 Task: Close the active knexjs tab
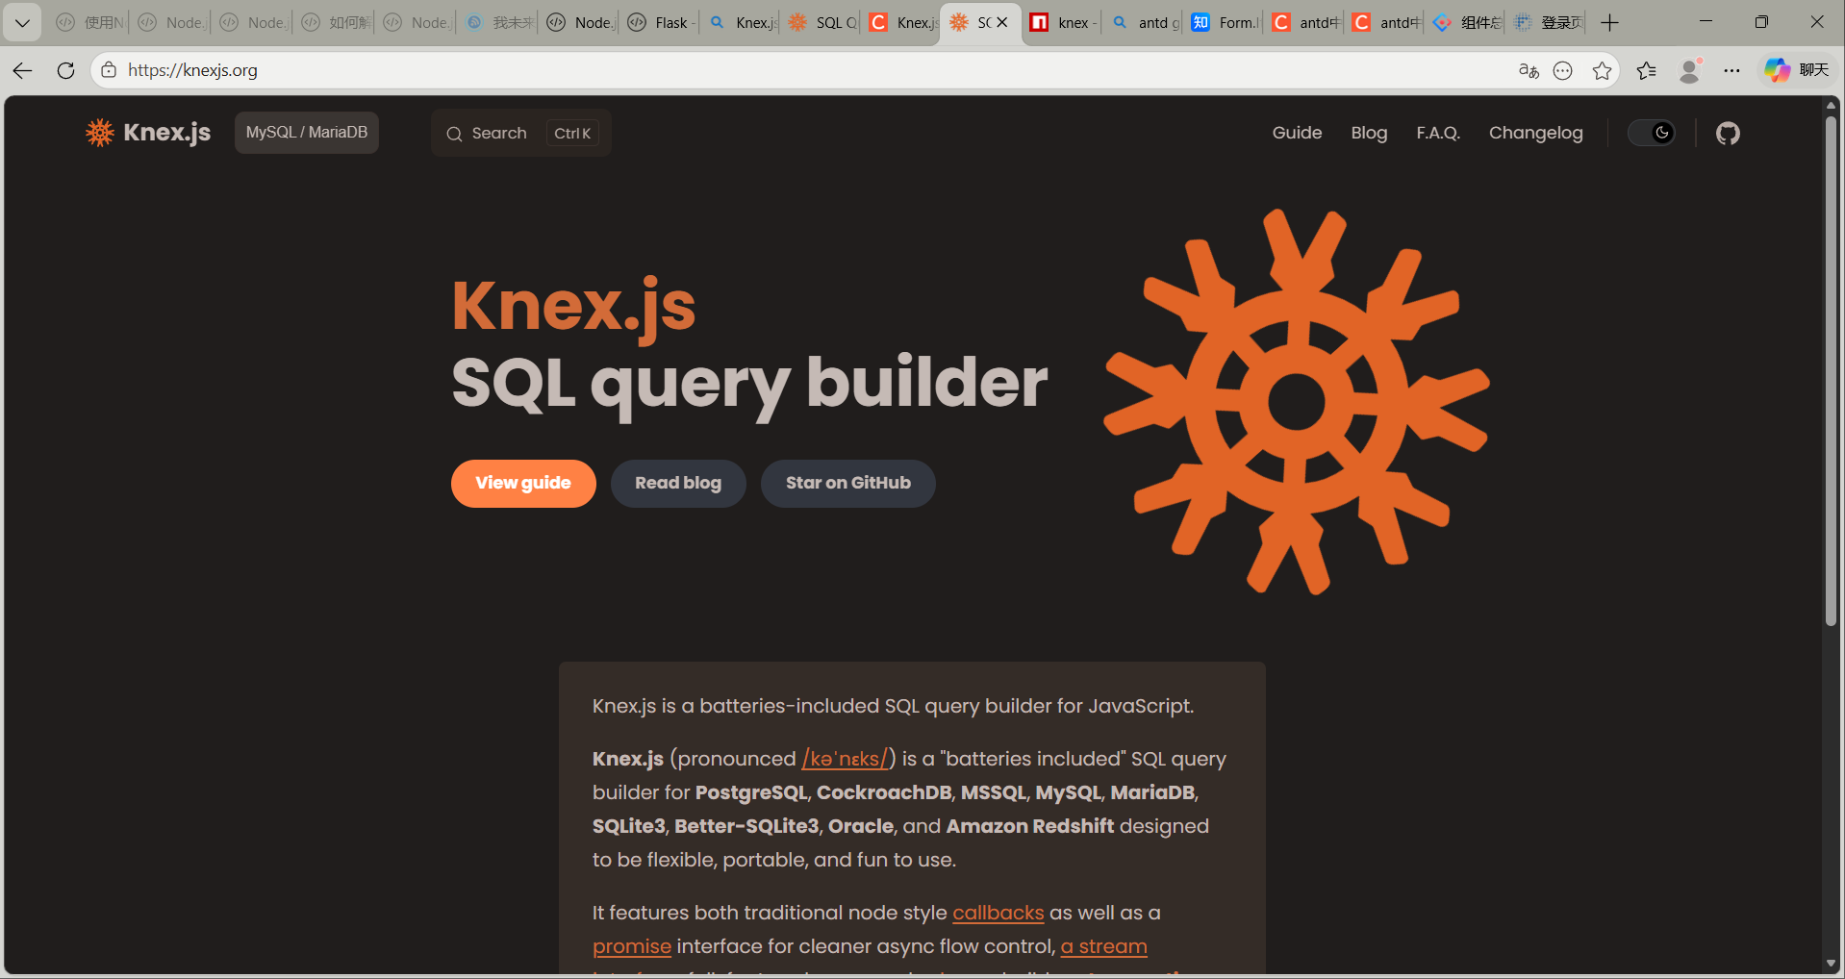coord(1001,22)
